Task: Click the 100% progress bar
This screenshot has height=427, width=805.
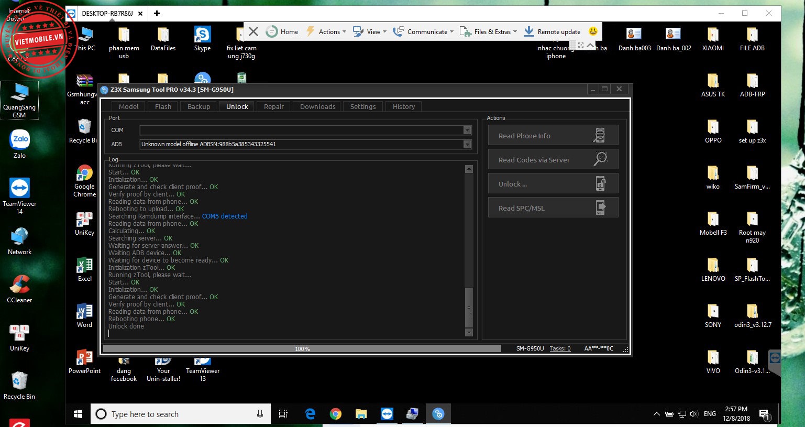Action: click(302, 348)
